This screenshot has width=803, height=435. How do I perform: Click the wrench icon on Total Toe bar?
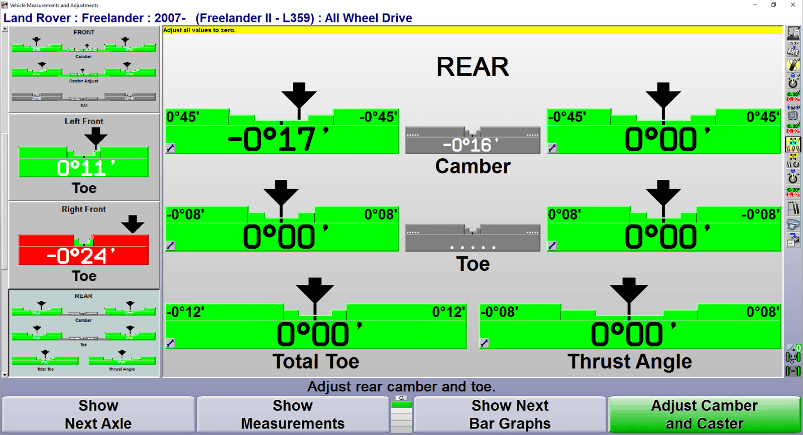click(170, 343)
